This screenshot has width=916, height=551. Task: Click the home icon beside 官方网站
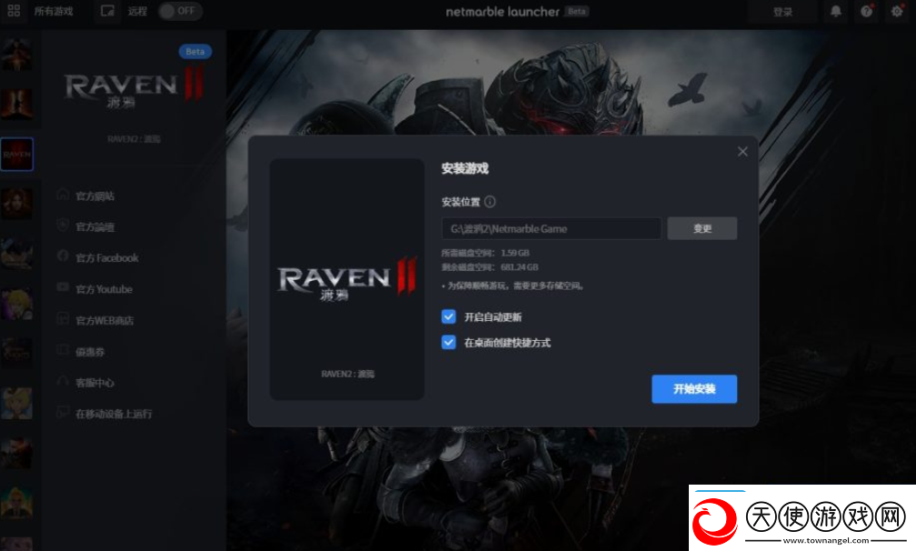(x=63, y=195)
